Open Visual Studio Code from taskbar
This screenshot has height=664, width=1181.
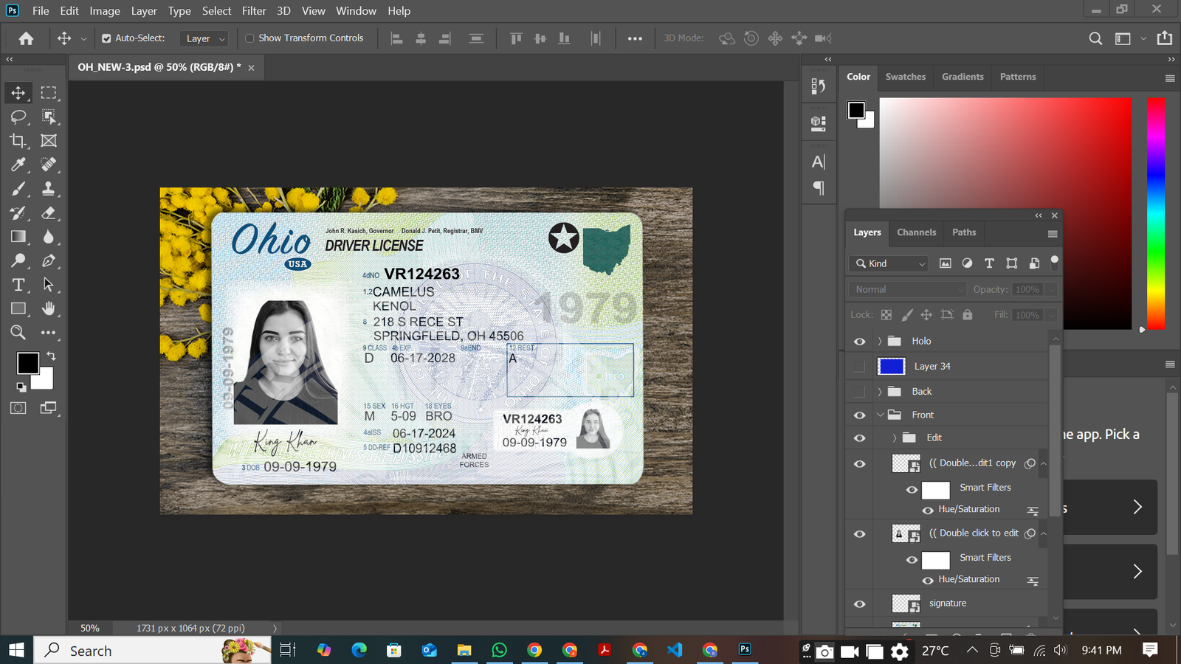(675, 650)
